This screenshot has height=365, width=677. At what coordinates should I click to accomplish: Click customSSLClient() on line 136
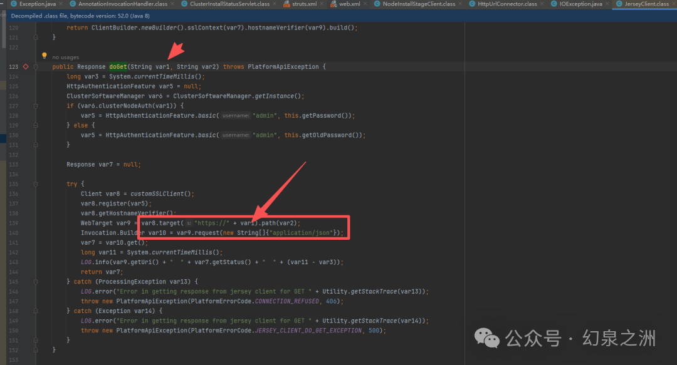pyautogui.click(x=160, y=193)
